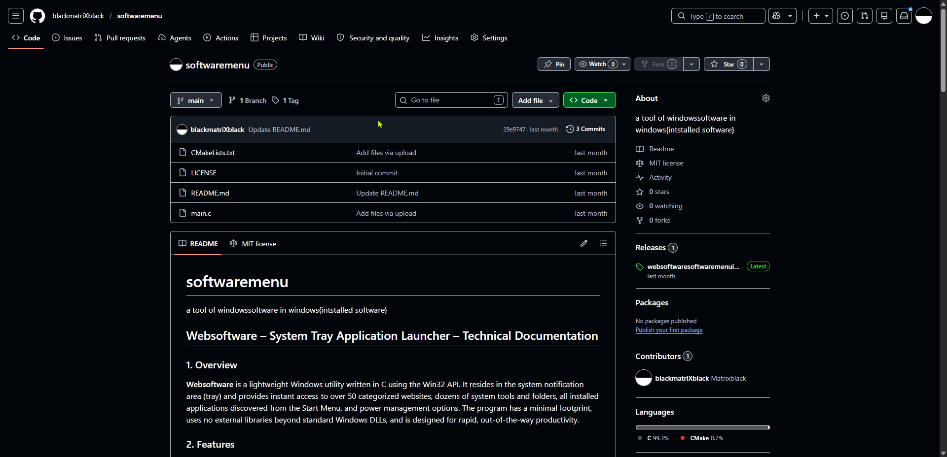The width and height of the screenshot is (947, 457).
Task: View the 1 Tag link
Action: tap(285, 100)
